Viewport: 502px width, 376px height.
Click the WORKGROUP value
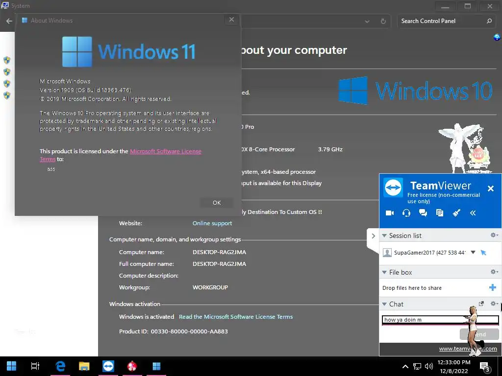[210, 287]
